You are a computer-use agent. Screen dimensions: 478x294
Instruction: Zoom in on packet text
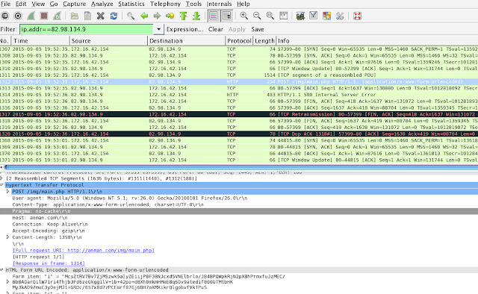click(x=244, y=16)
